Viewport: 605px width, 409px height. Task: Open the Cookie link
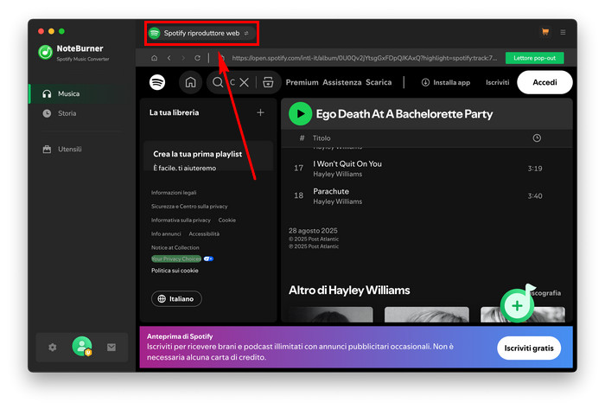(x=226, y=220)
